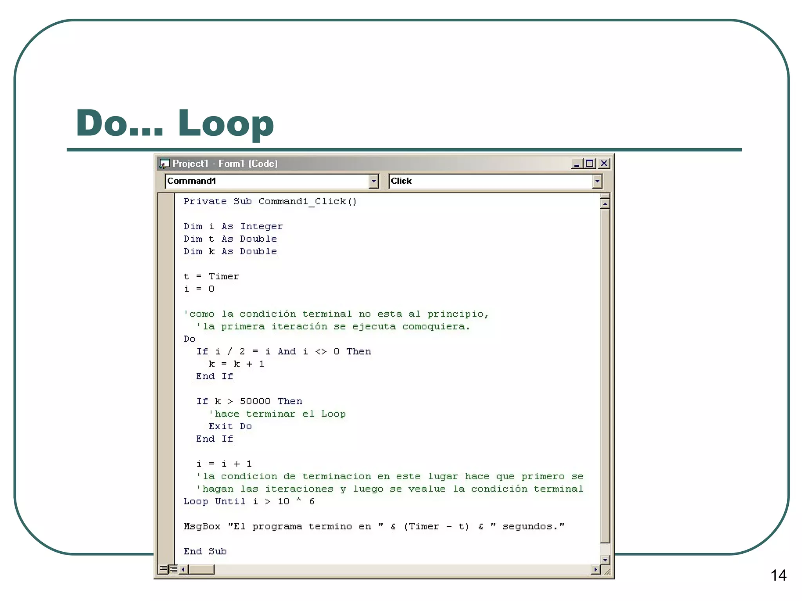Click the line 'i = 0'
The image size is (802, 601).
click(199, 289)
